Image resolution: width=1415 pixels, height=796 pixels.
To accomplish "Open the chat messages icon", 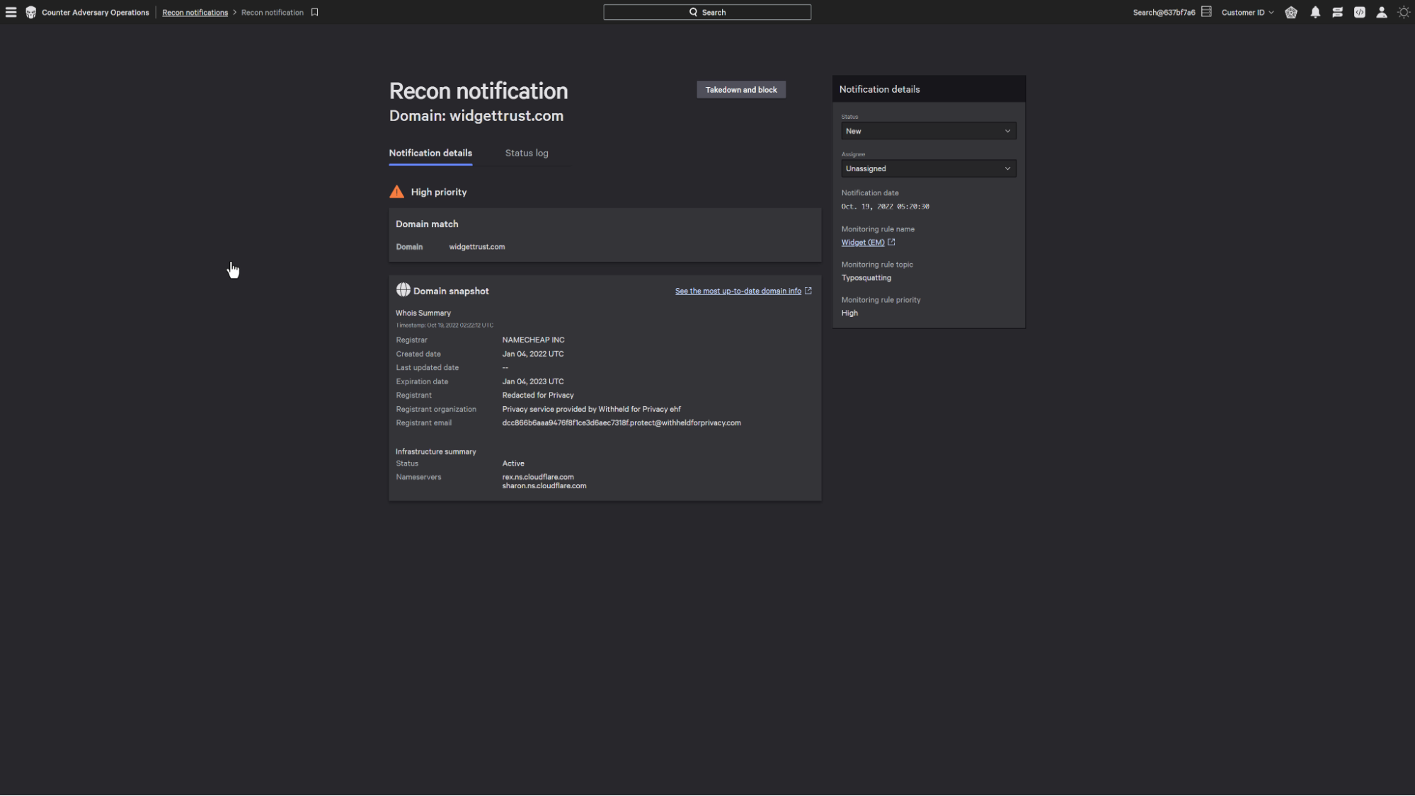I will [1337, 12].
